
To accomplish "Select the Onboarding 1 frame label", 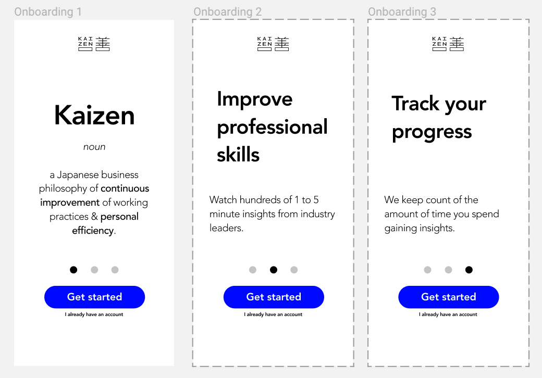I will click(x=48, y=11).
